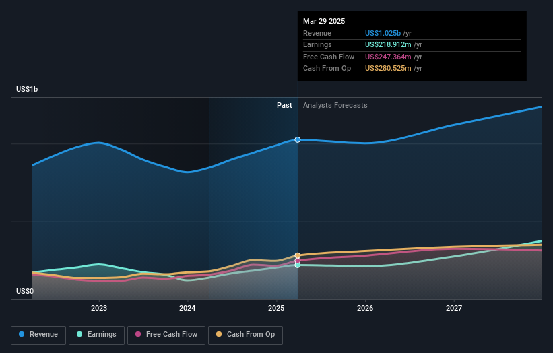Click the 2023 x-axis label
Image resolution: width=553 pixels, height=353 pixels.
point(99,308)
